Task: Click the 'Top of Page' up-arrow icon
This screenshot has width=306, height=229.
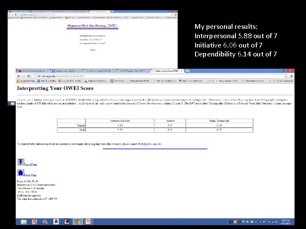Action: pos(20,162)
